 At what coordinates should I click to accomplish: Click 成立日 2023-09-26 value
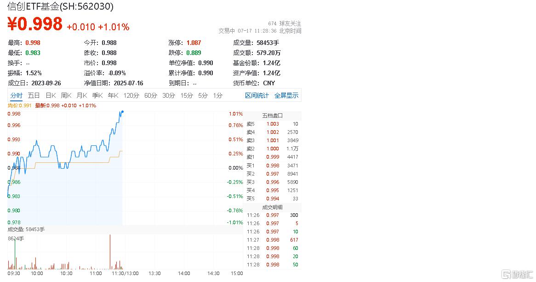point(46,83)
